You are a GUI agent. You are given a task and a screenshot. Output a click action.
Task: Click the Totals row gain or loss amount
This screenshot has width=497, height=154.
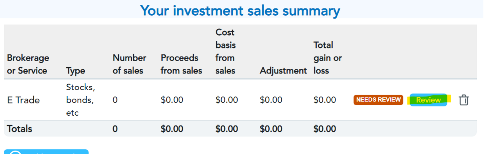point(325,129)
